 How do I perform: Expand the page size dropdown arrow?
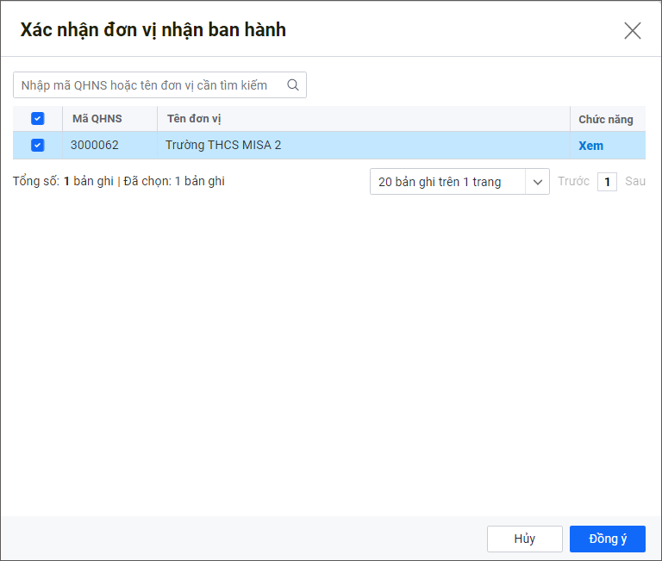[x=537, y=182]
